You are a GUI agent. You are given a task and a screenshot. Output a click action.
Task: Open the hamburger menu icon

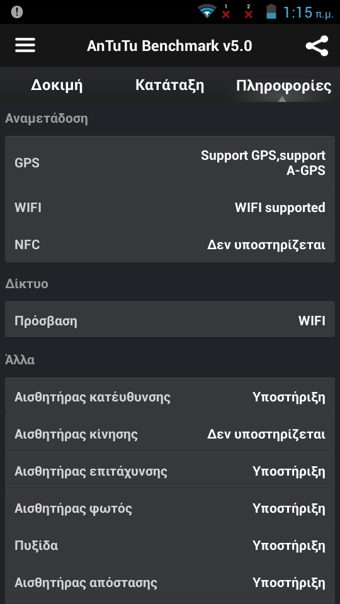pyautogui.click(x=25, y=45)
